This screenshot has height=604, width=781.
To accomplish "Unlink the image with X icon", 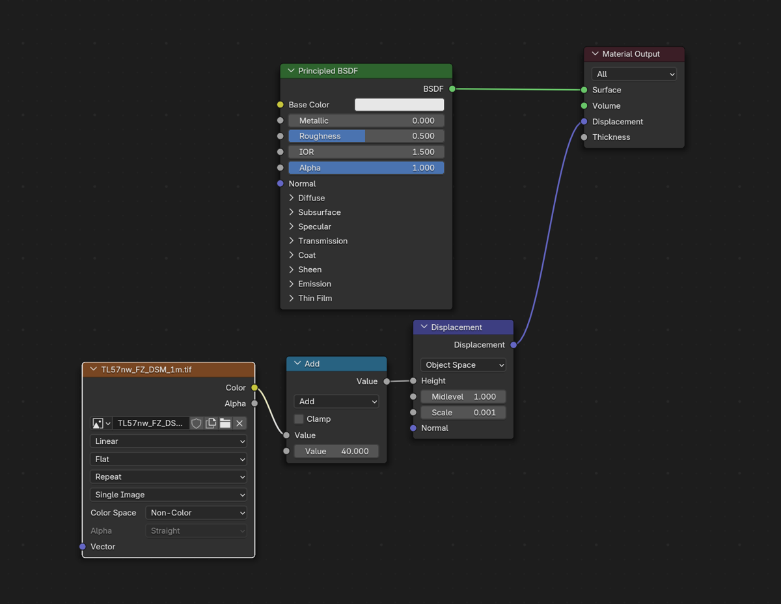I will [x=240, y=423].
